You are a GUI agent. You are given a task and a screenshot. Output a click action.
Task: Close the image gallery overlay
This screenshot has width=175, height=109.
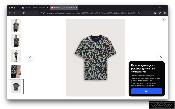click(x=164, y=20)
